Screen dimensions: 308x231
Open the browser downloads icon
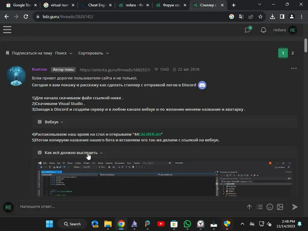pyautogui.click(x=272, y=17)
